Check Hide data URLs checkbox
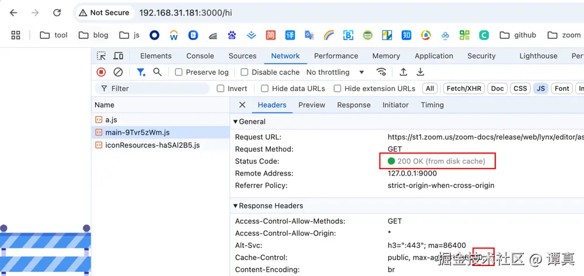Image resolution: width=584 pixels, height=276 pixels. click(265, 89)
